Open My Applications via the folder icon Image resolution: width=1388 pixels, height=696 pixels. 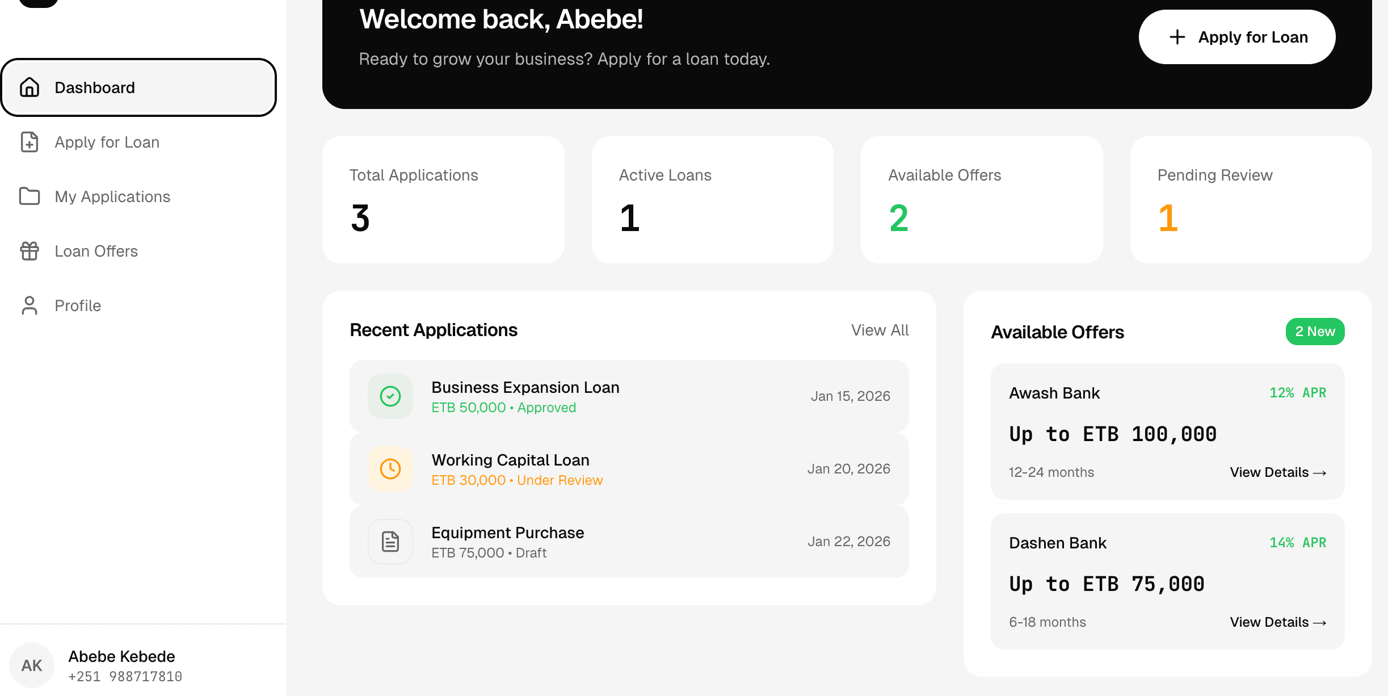coord(30,196)
